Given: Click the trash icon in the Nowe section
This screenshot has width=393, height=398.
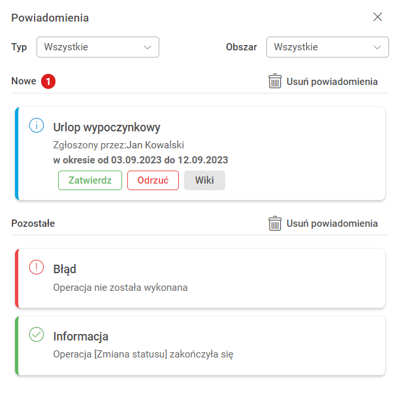Looking at the screenshot, I should (x=275, y=82).
